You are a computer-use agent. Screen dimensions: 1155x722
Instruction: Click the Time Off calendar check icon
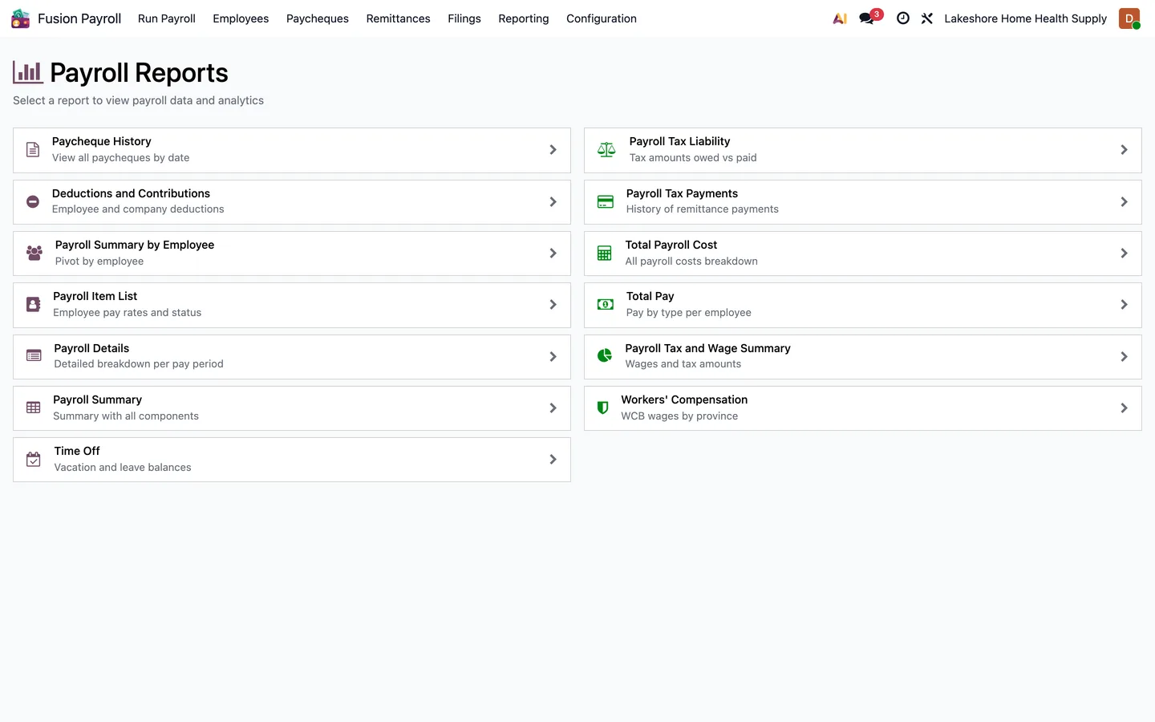[34, 460]
